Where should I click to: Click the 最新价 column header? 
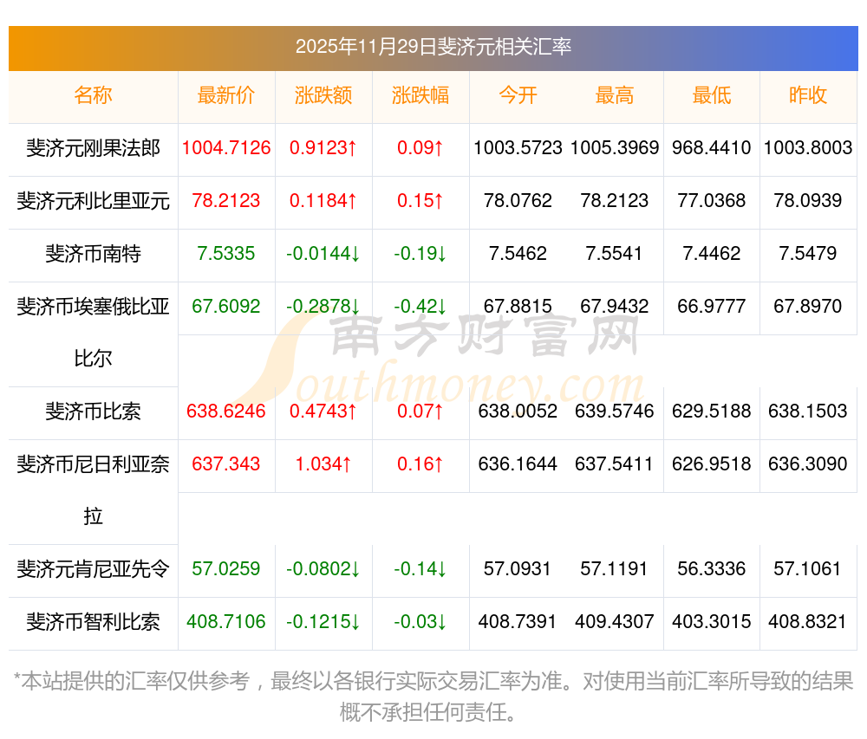pos(226,95)
